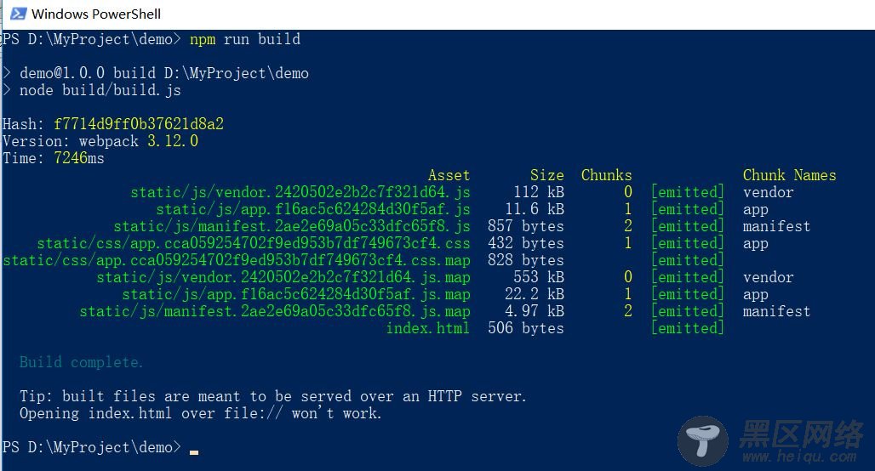Viewport: 875px width, 471px height.
Task: Click the Windows PowerShell title bar icon
Action: [x=18, y=14]
